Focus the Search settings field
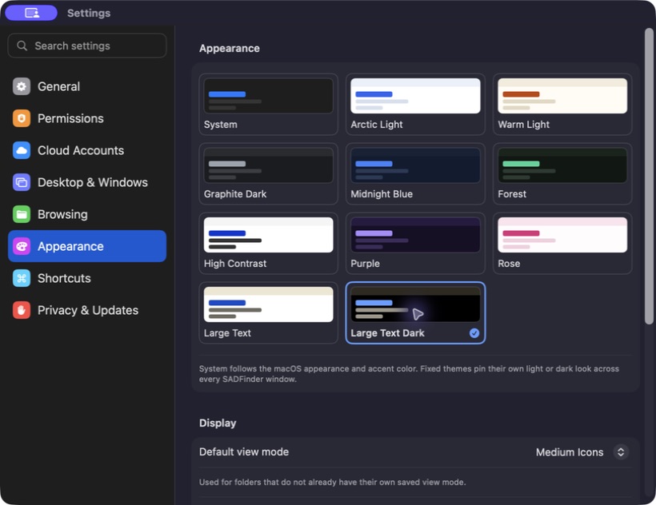 coord(87,46)
